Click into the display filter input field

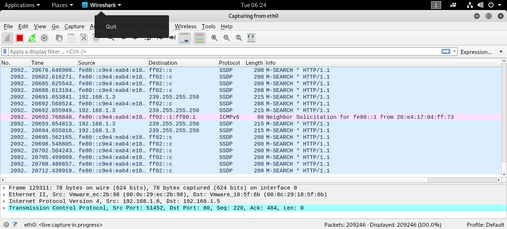(224, 52)
